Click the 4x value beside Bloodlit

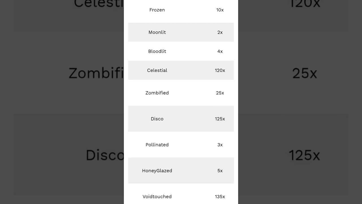pyautogui.click(x=220, y=51)
